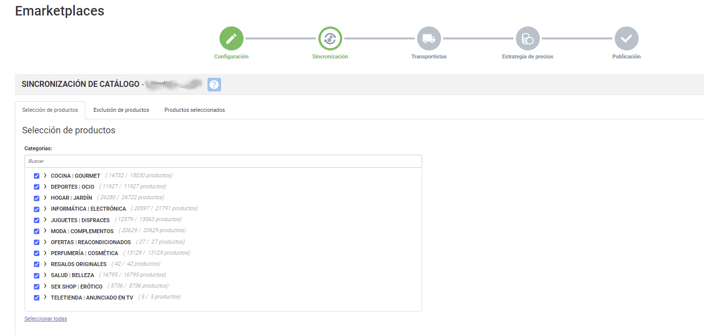Click the Sincronización sync step icon
Image resolution: width=704 pixels, height=335 pixels.
tap(330, 38)
